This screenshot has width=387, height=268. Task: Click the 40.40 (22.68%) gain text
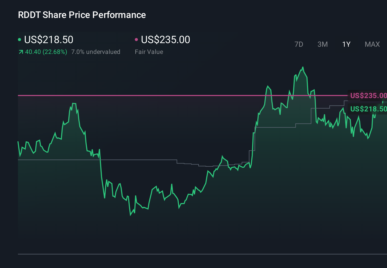(x=46, y=52)
